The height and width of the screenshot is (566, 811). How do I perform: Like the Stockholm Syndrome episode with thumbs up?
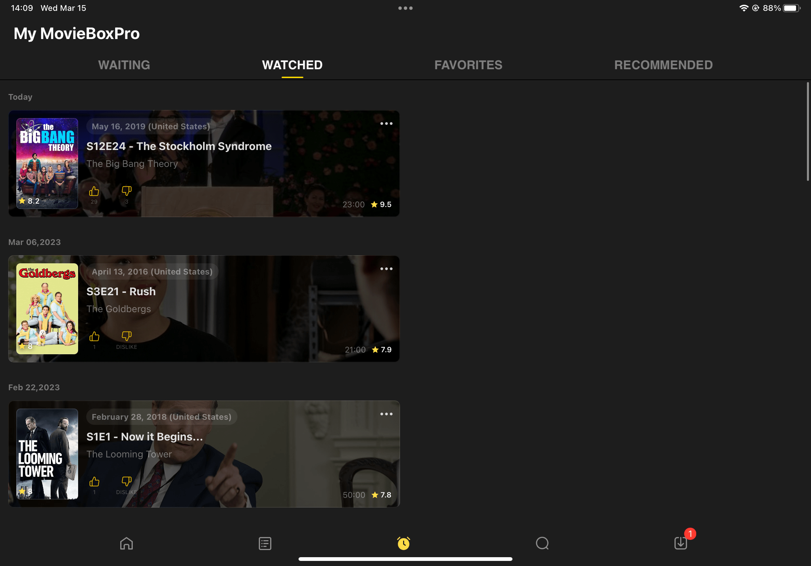[94, 192]
